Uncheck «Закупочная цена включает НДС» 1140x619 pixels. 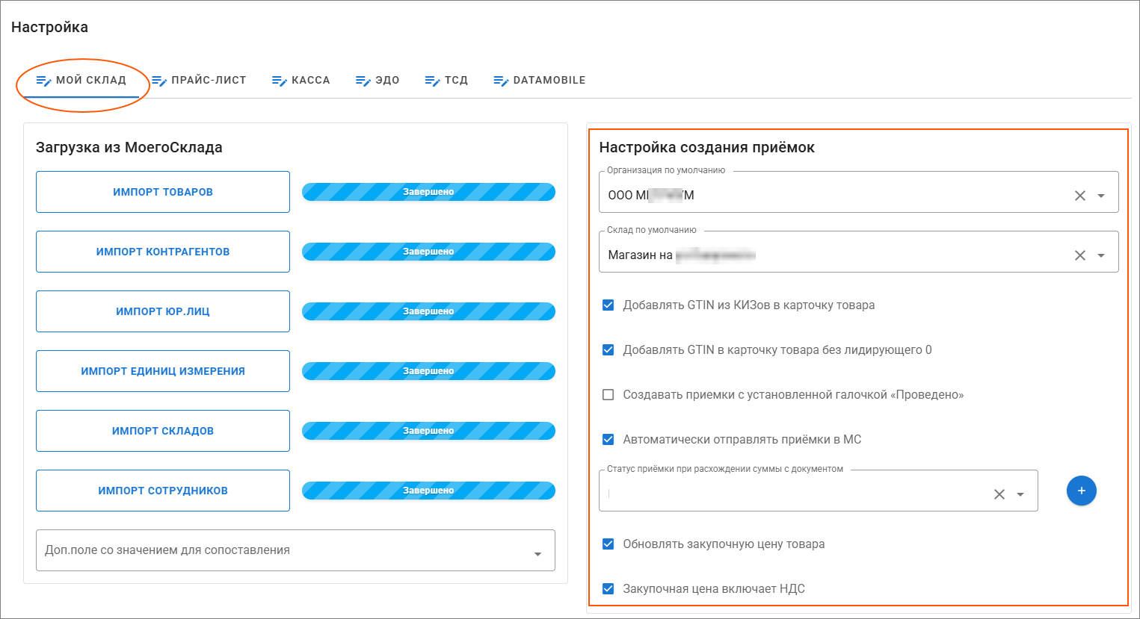click(608, 589)
